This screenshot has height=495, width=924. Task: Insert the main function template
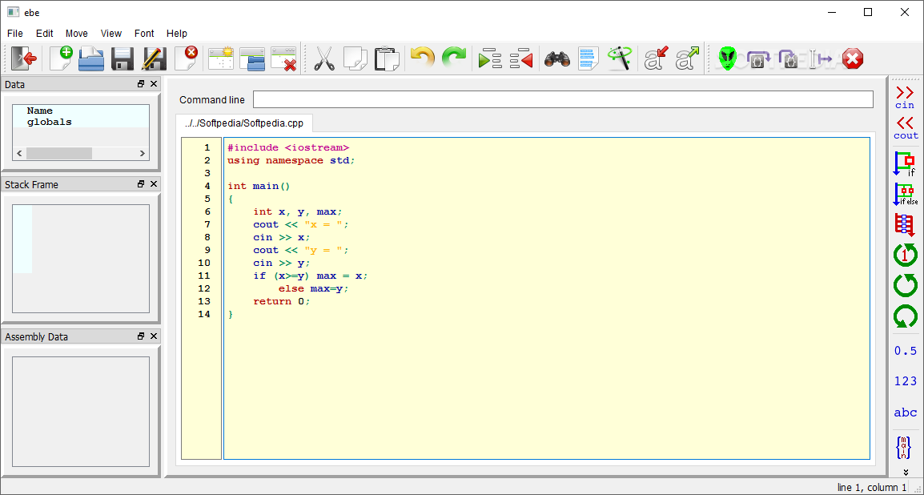point(904,448)
